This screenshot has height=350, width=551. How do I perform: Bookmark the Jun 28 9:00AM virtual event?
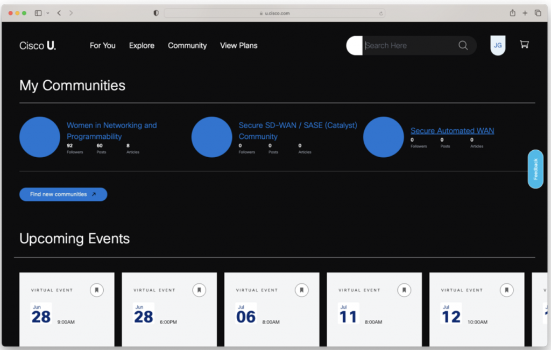coord(97,290)
